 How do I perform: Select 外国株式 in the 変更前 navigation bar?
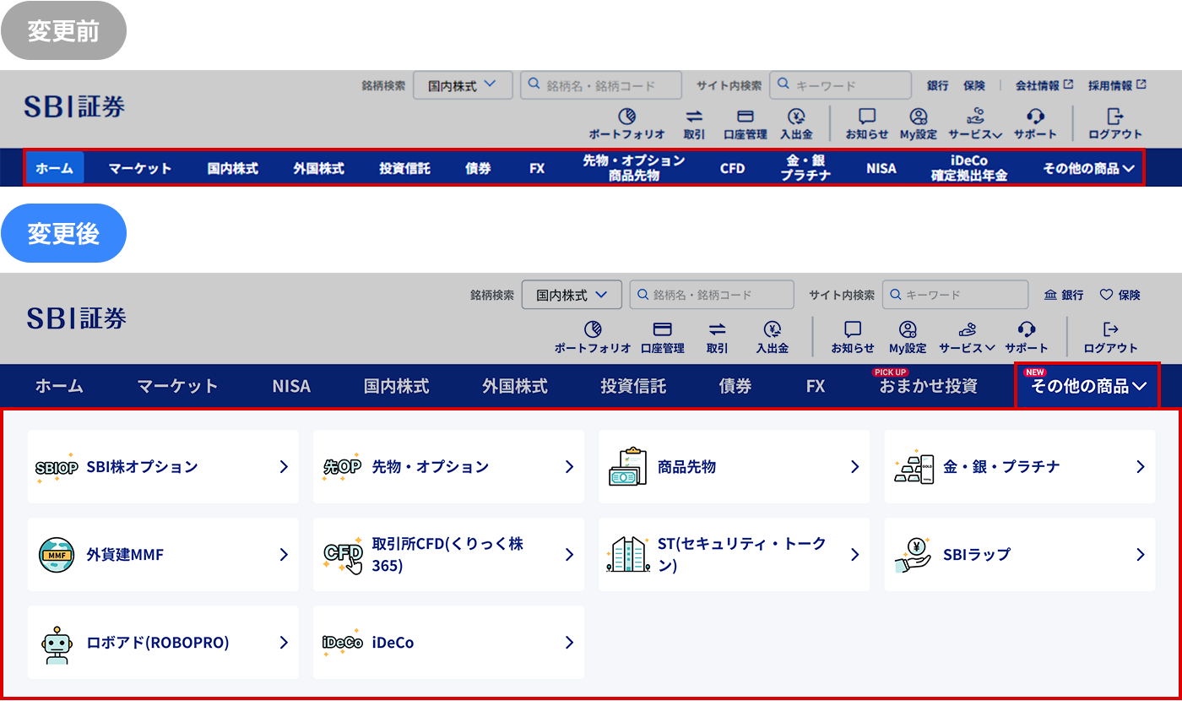pyautogui.click(x=319, y=168)
